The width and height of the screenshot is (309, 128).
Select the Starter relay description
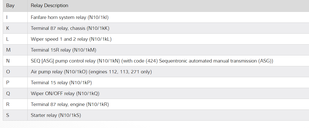point(56,115)
